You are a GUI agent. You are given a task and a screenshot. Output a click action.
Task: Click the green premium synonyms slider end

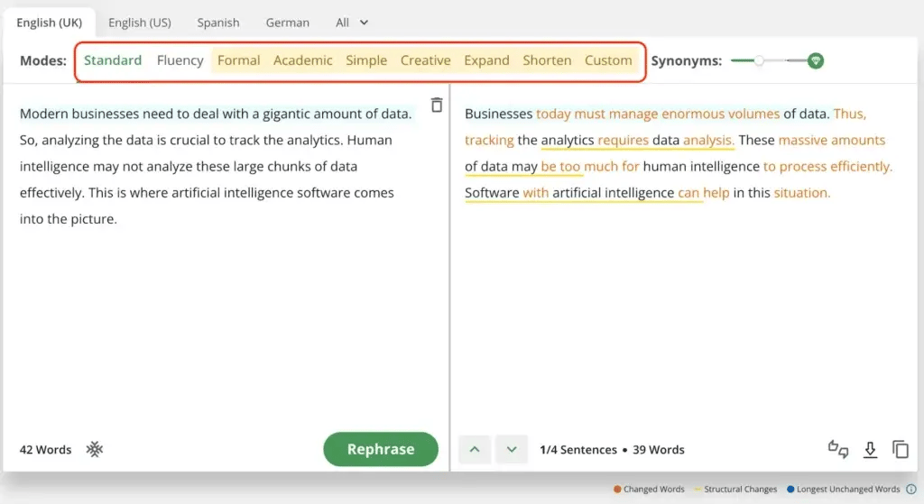pos(816,61)
